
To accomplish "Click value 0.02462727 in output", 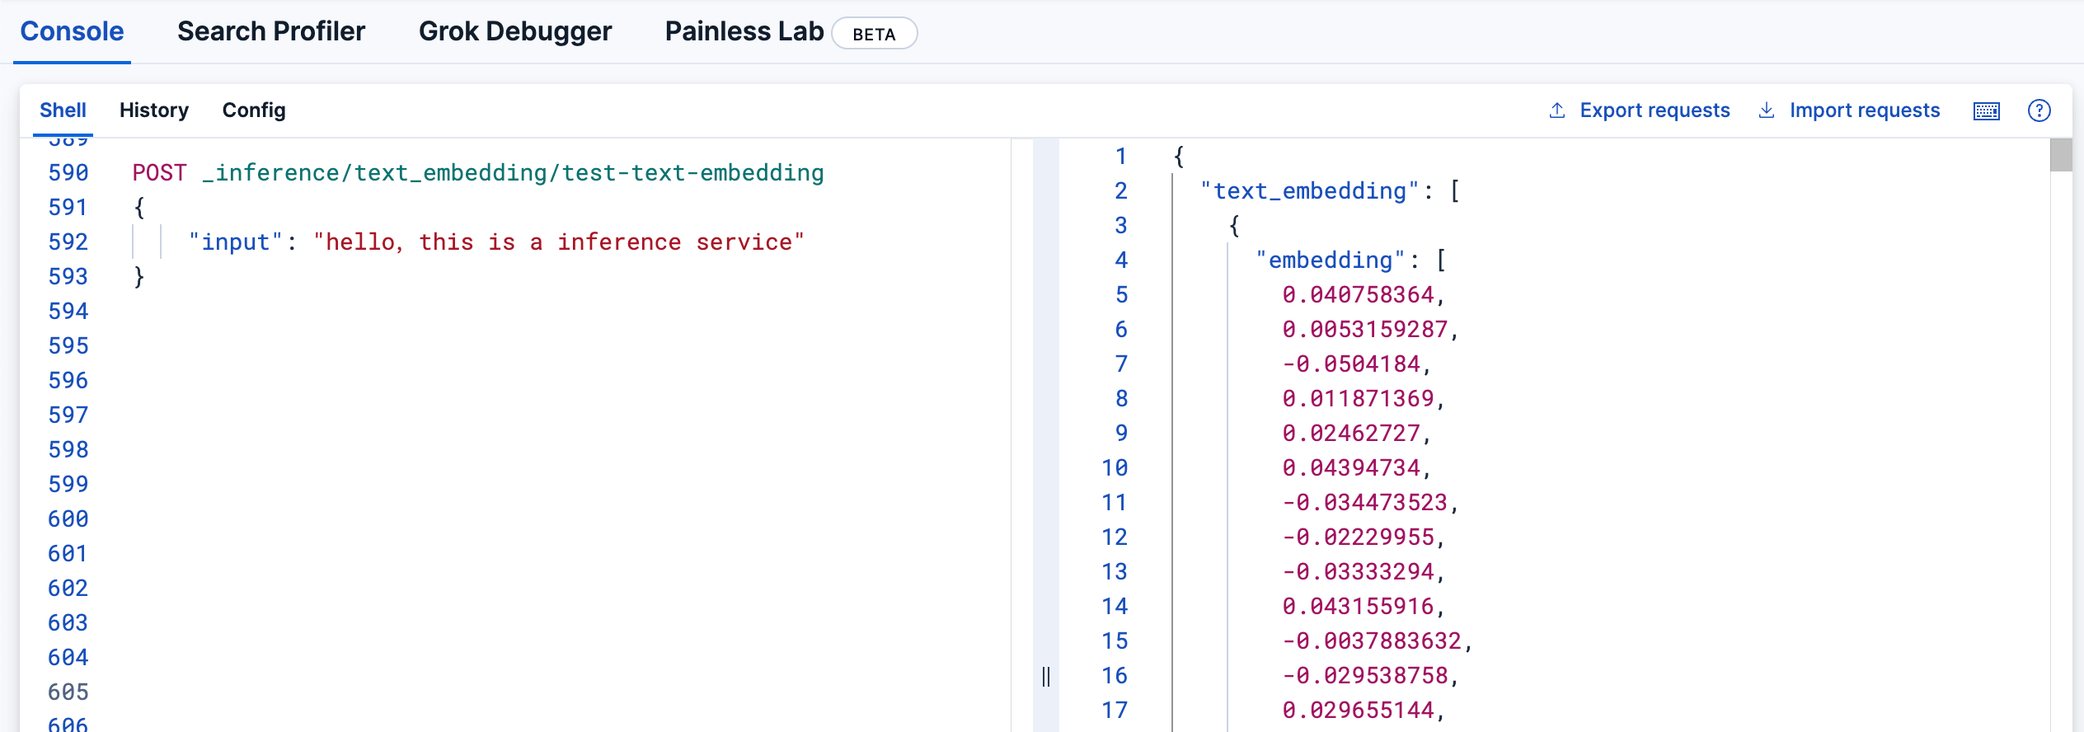I will point(1351,433).
